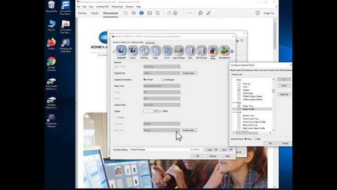Check the Front Cover Tray checkbox
This screenshot has height=190, width=337.
point(239,119)
